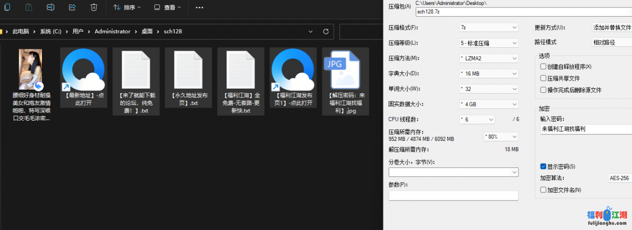
Task: Enable the 创建自释放程序 checkbox
Action: [544, 66]
